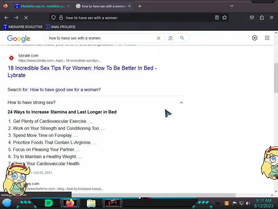The image size is (278, 209).
Task: Open File Explorer from the taskbar
Action: point(91,203)
